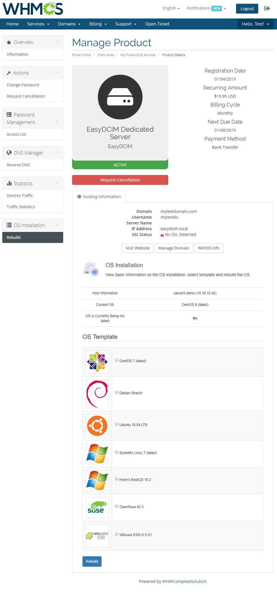Collapse the DNS Manager panel chevron

[57, 153]
